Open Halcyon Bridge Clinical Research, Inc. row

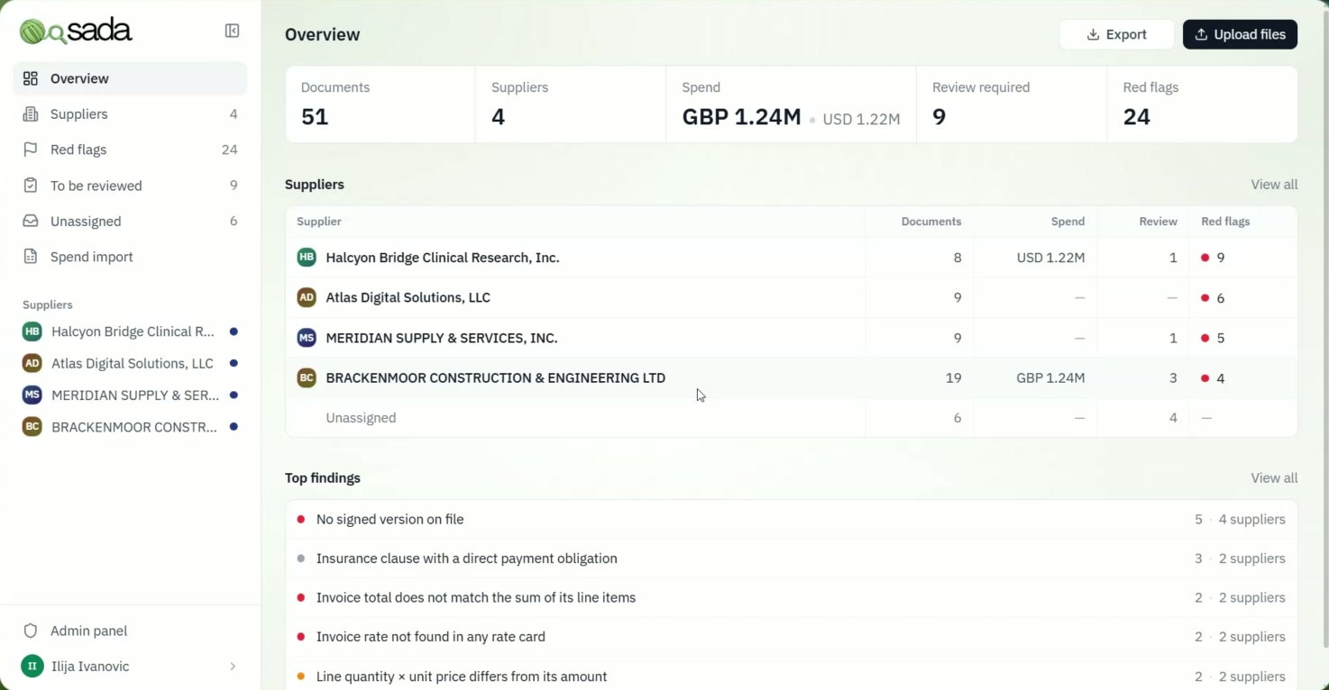pyautogui.click(x=792, y=258)
